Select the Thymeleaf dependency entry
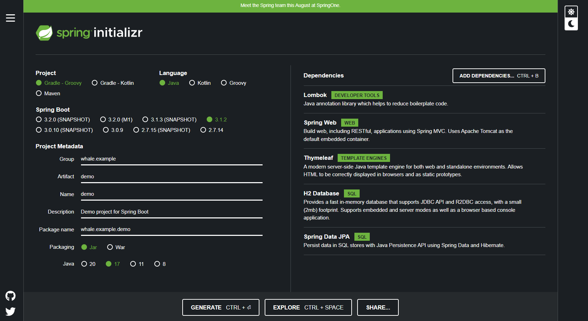The width and height of the screenshot is (588, 321). click(424, 166)
